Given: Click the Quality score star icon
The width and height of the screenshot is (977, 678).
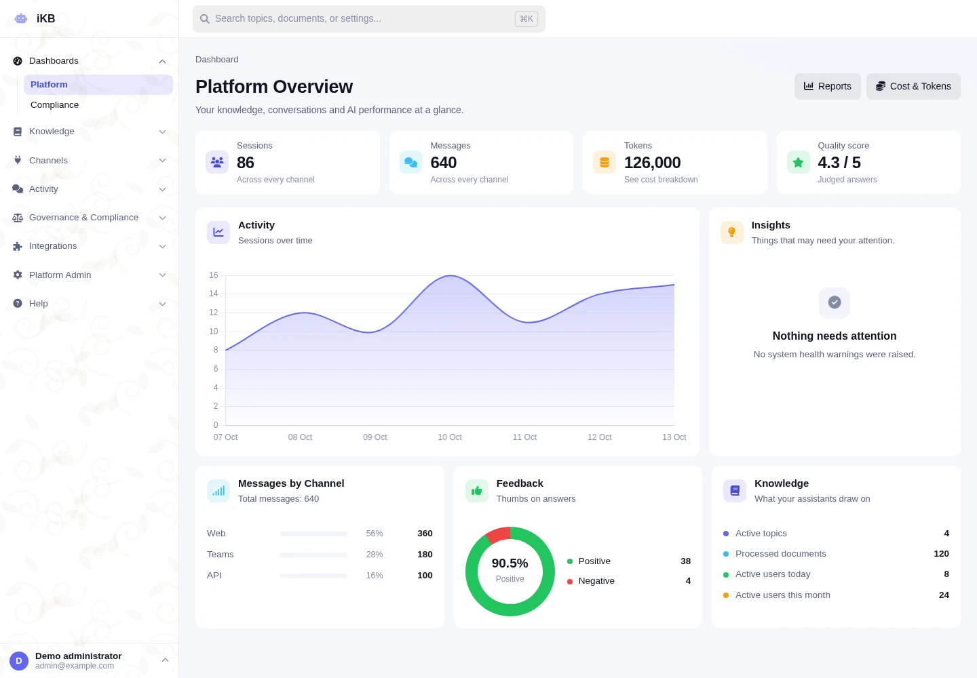Looking at the screenshot, I should pos(799,162).
